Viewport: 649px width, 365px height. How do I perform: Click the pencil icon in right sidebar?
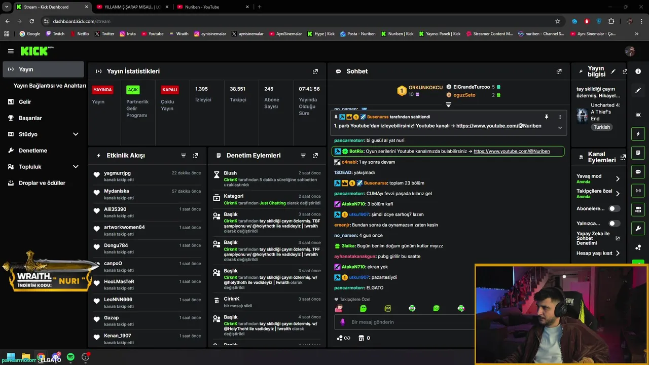tap(638, 90)
